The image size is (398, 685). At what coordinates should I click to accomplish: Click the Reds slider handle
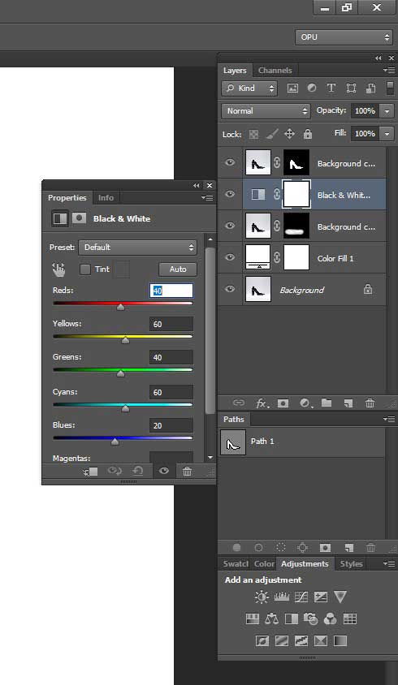pos(121,307)
